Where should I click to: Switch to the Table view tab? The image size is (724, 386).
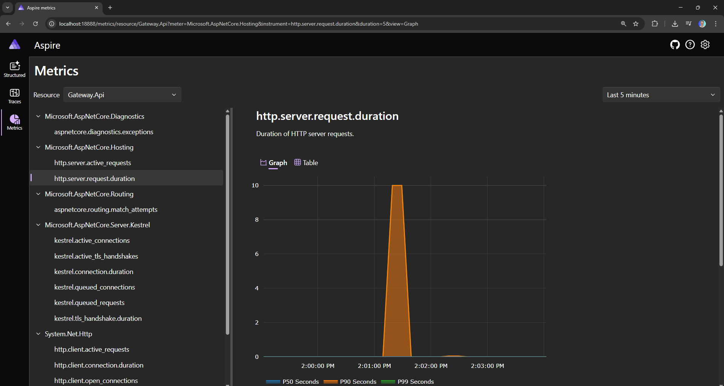[306, 163]
